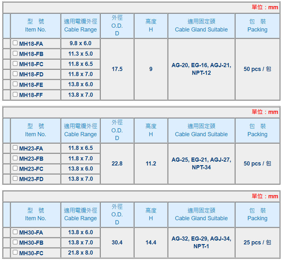The height and width of the screenshot is (260, 282).
Task: Select the MH23-FC checkbox
Action: [15, 168]
